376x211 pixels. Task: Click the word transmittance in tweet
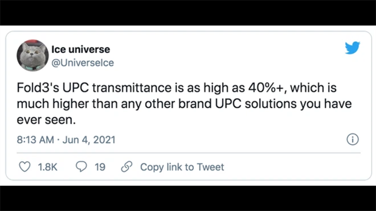pyautogui.click(x=132, y=88)
